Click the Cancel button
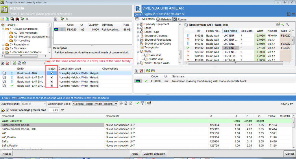 [289, 154]
